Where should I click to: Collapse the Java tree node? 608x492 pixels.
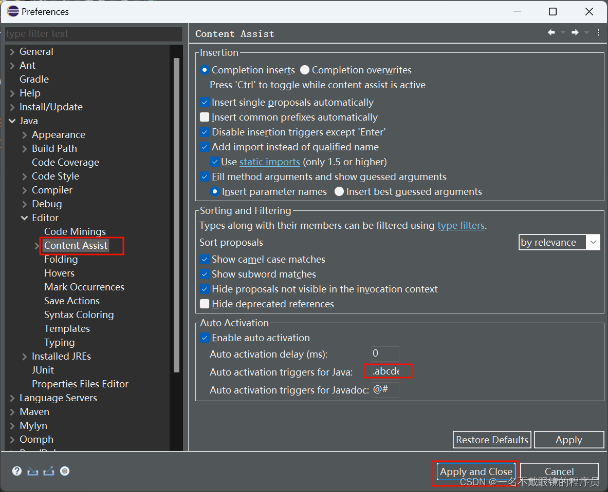click(12, 121)
